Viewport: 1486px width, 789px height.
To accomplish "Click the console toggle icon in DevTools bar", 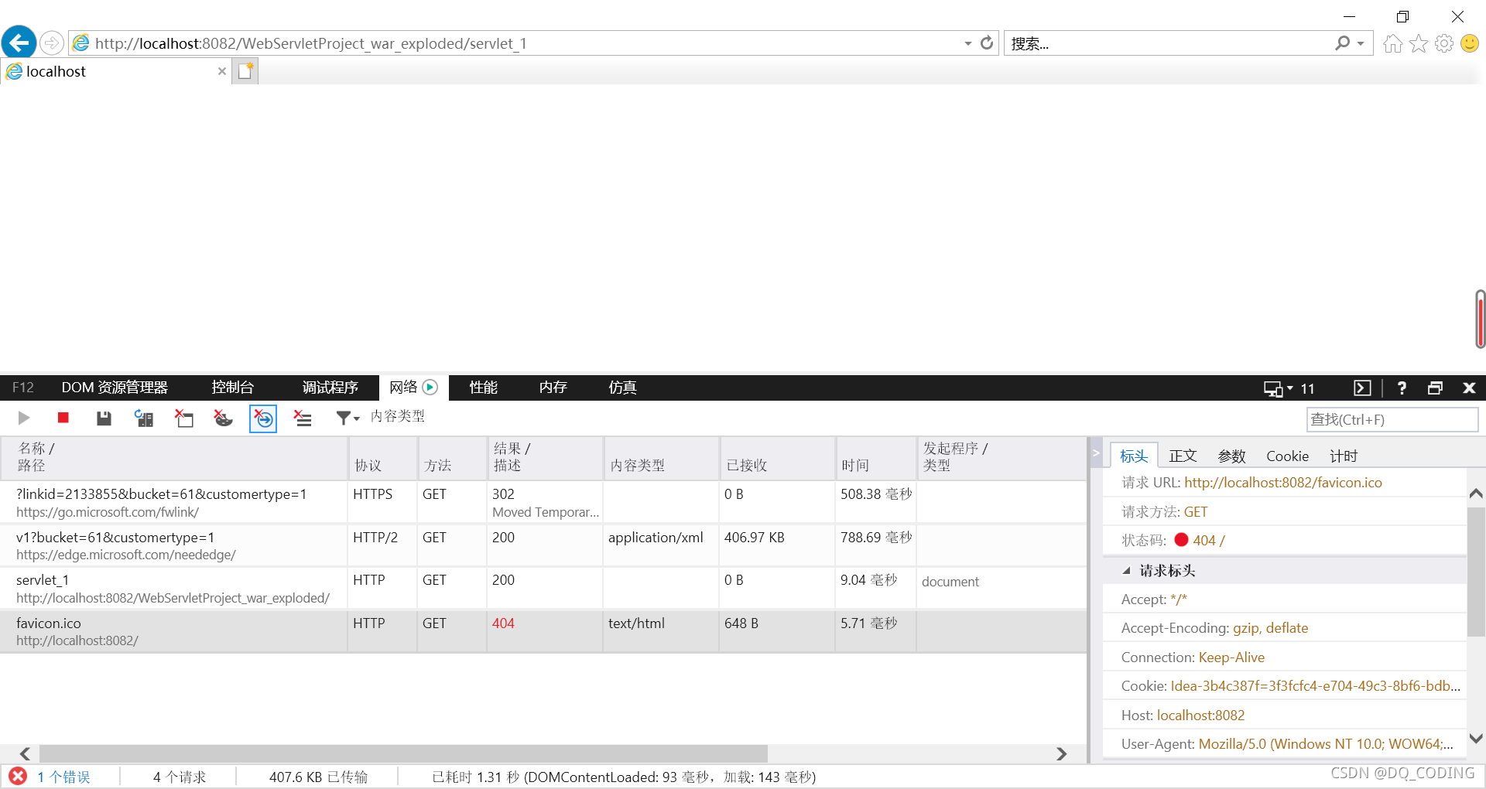I will click(1362, 388).
